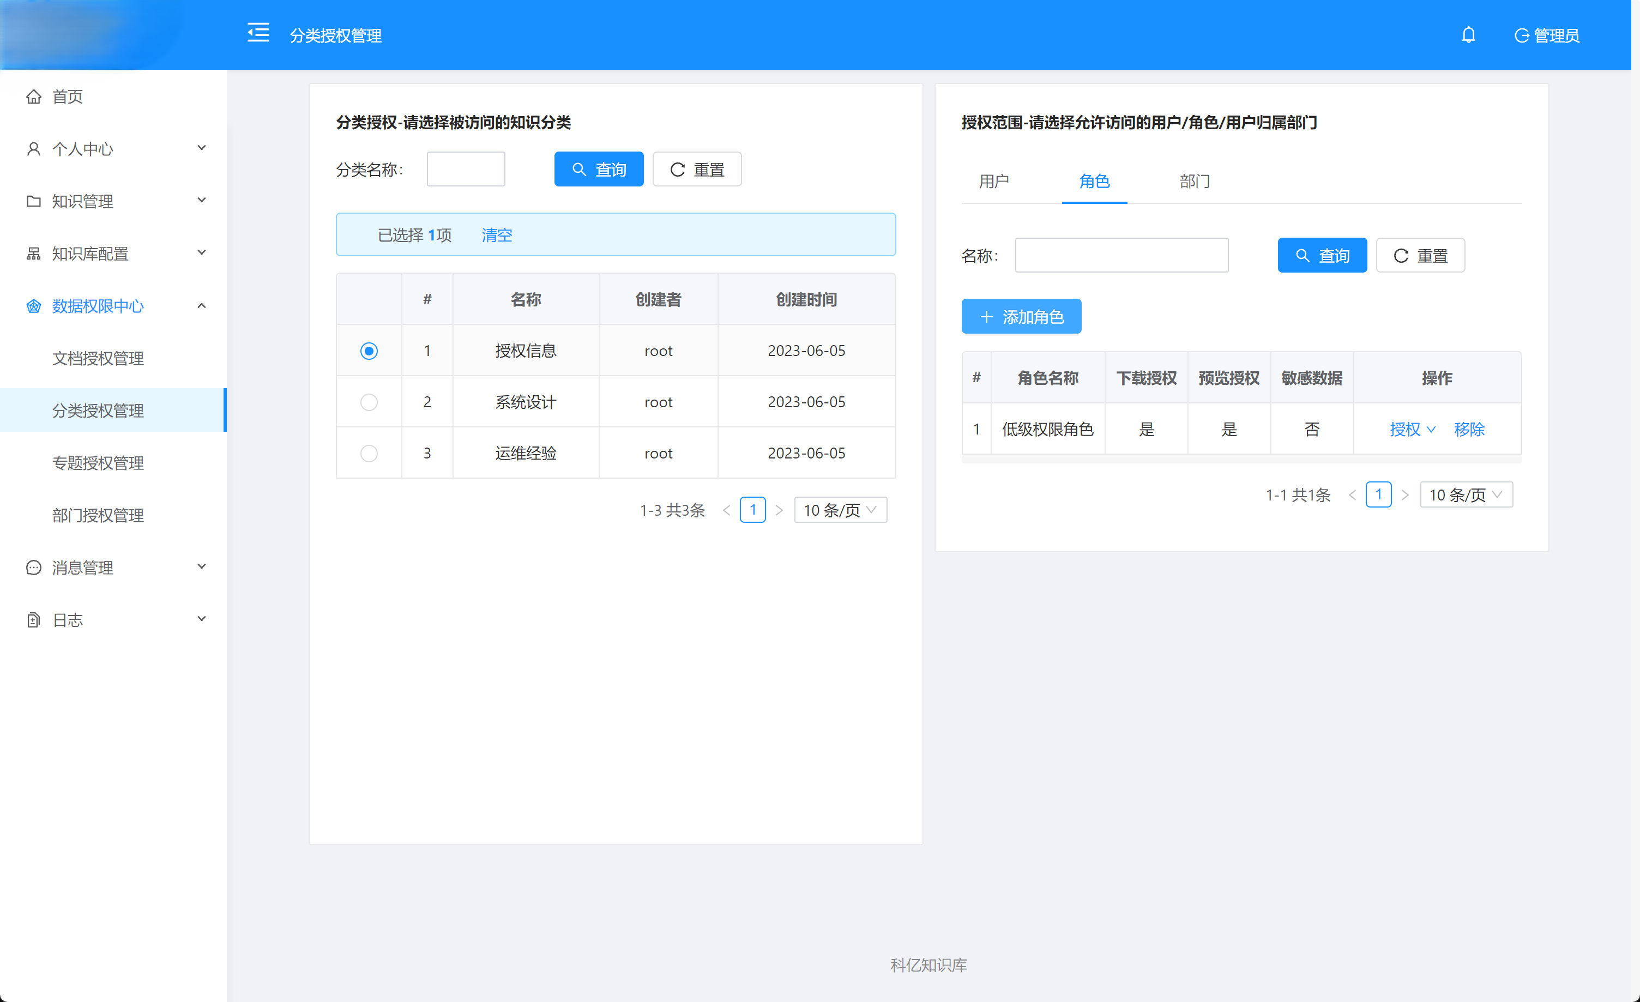1640x1002 pixels.
Task: Collapse the sidebar using the hamburger icon
Action: coord(258,32)
